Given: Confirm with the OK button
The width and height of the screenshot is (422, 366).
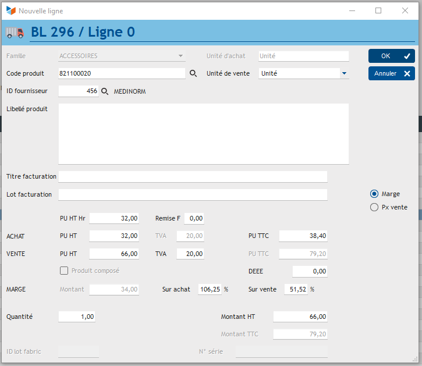Looking at the screenshot, I should tap(391, 56).
